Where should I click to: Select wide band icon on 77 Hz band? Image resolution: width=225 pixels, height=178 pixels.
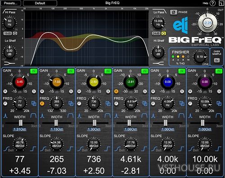pos(33,116)
